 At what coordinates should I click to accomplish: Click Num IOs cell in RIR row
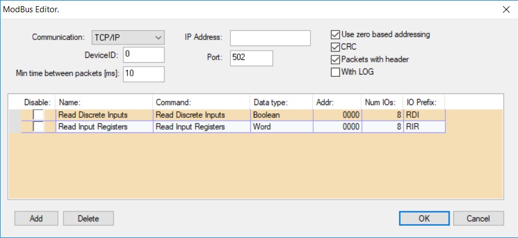pos(383,127)
